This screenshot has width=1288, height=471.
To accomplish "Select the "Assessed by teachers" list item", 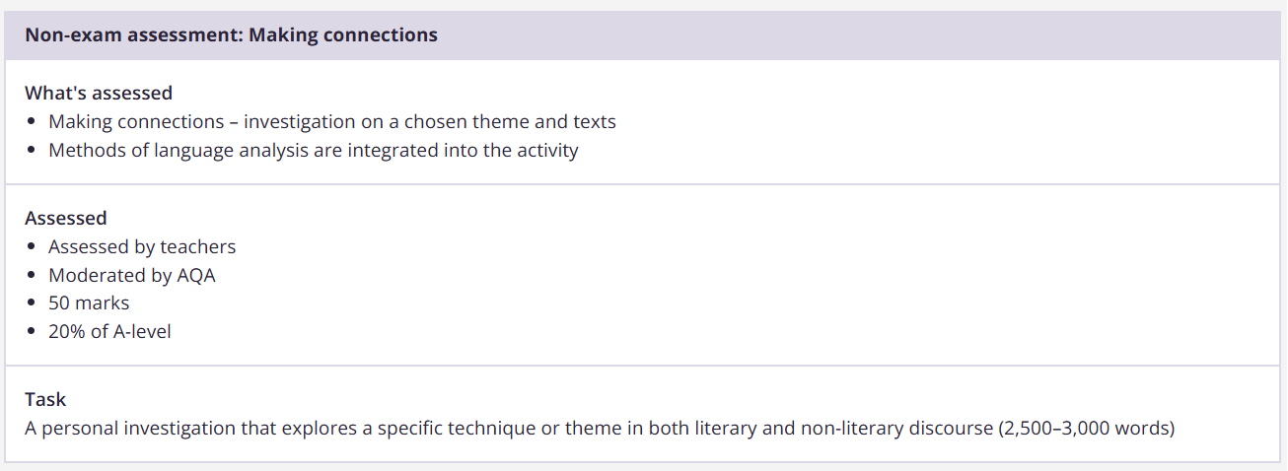I will [142, 246].
